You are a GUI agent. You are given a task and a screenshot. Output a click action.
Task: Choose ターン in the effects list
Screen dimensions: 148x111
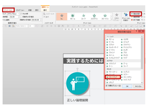click(x=109, y=66)
